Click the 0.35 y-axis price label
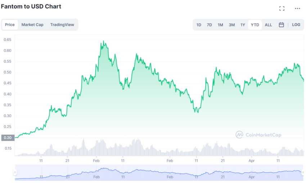 click(x=8, y=105)
